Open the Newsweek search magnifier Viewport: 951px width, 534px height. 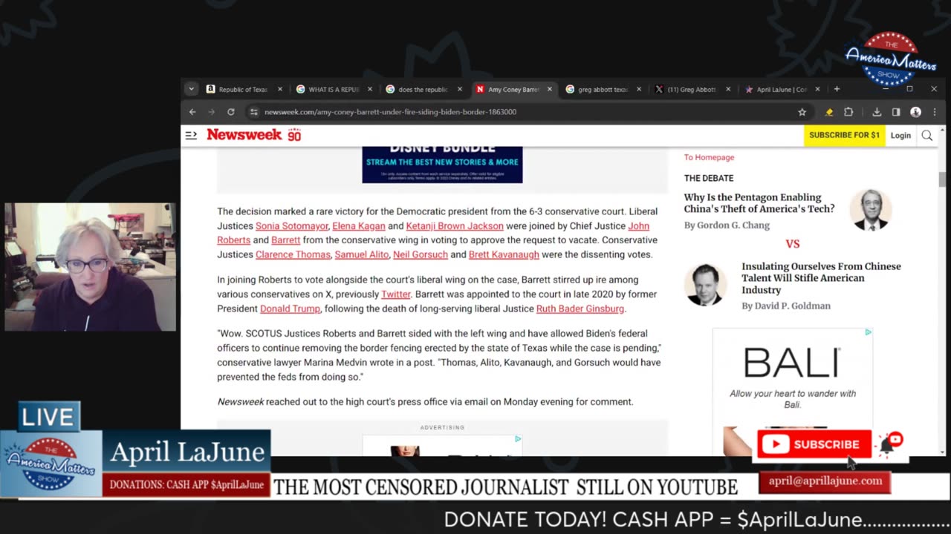(927, 136)
